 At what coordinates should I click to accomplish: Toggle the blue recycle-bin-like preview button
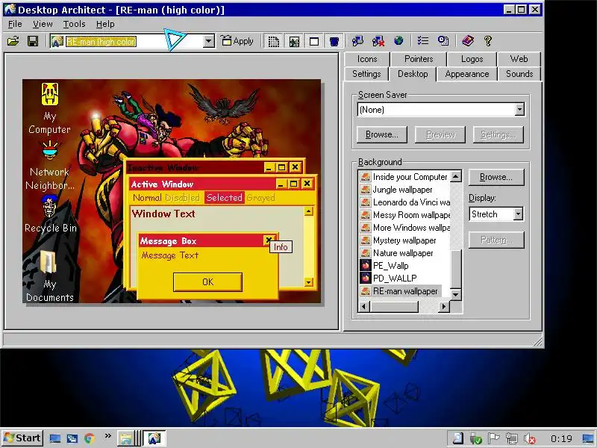(x=334, y=41)
